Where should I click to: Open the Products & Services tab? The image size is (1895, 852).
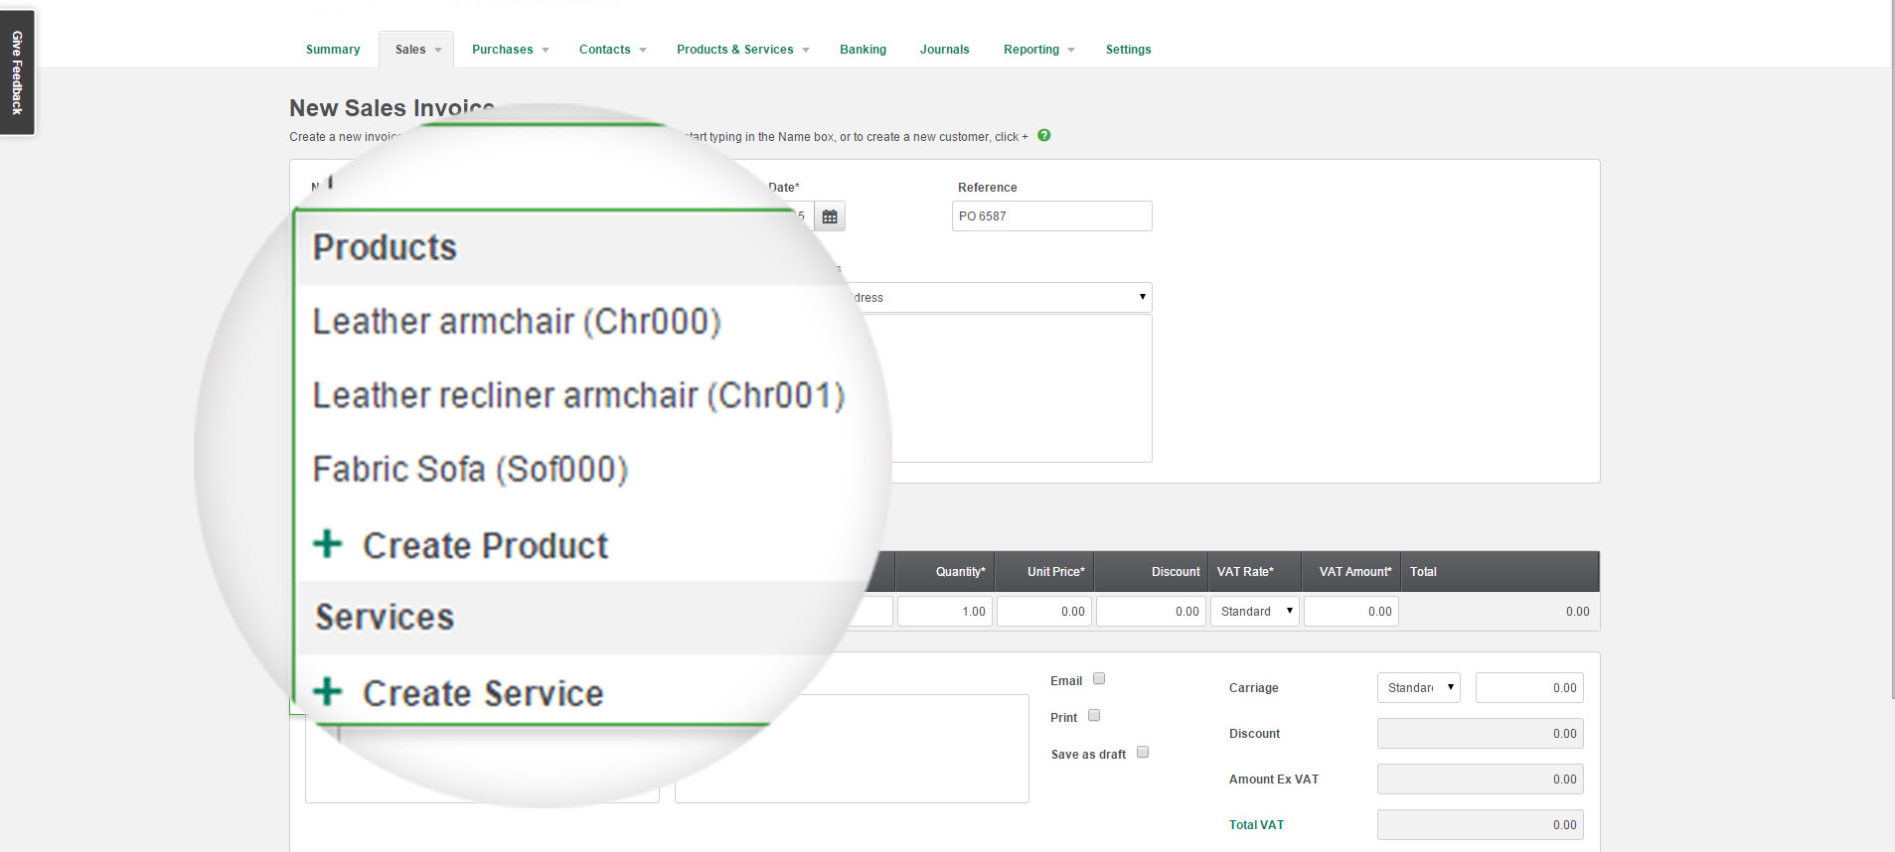point(735,50)
